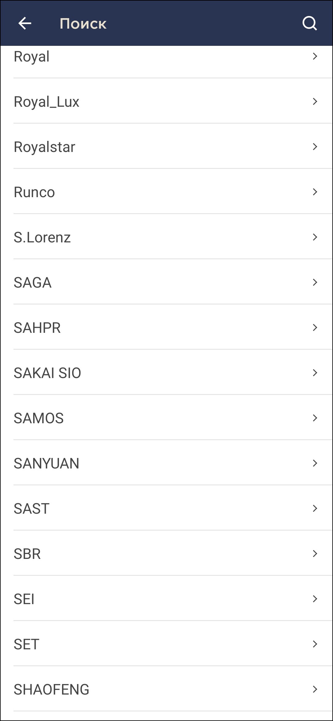Select the S.Lorenz brand
333x721 pixels.
[42, 237]
